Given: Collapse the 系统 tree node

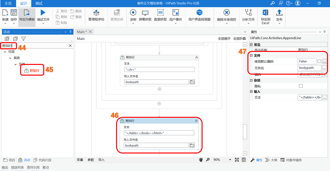Looking at the screenshot, I should [x=10, y=58].
